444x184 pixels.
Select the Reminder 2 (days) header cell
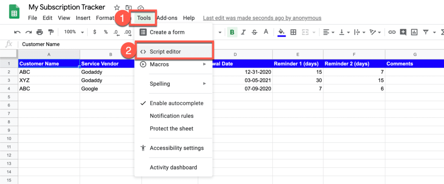354,64
